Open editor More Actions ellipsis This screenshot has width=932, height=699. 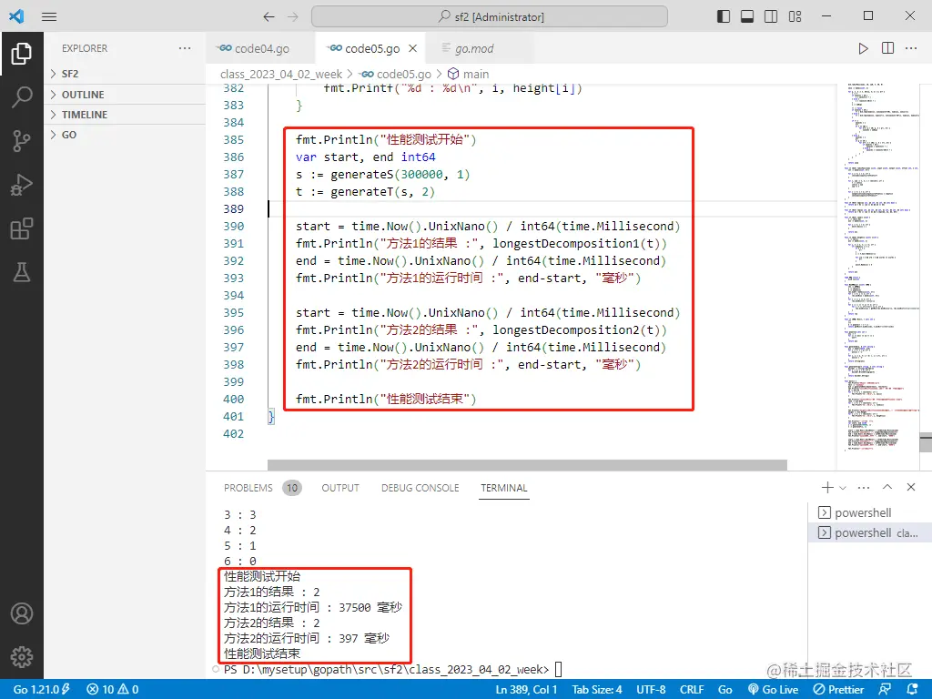click(x=911, y=48)
